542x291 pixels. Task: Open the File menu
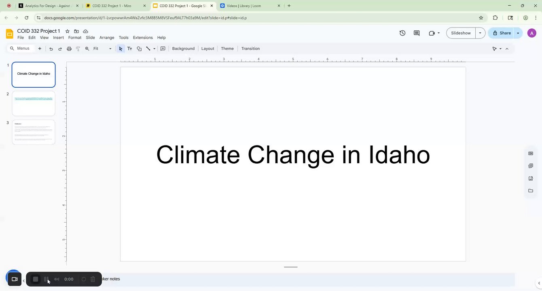click(21, 38)
